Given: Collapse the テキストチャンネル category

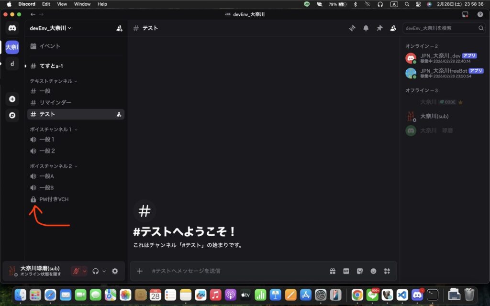Looking at the screenshot, I should pyautogui.click(x=53, y=81).
